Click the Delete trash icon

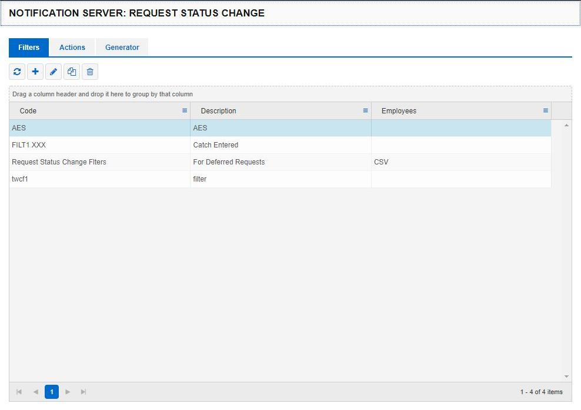[x=90, y=72]
